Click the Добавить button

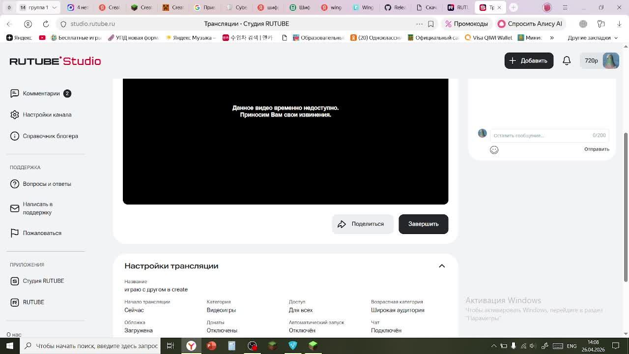529,60
